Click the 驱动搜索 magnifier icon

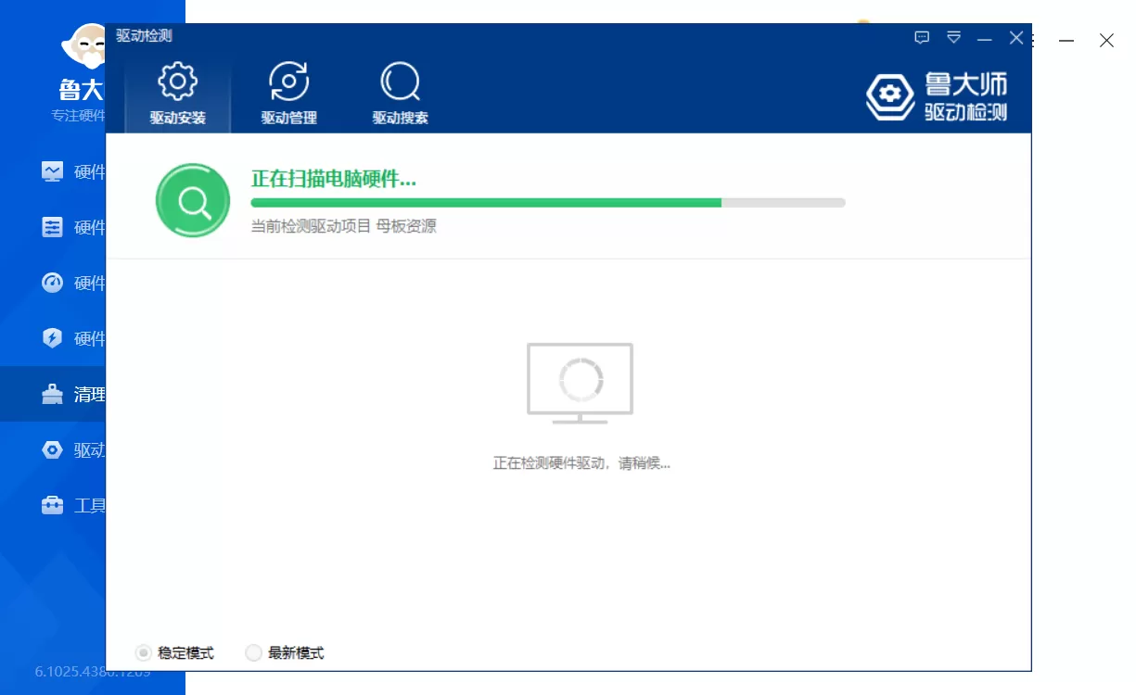(x=400, y=82)
